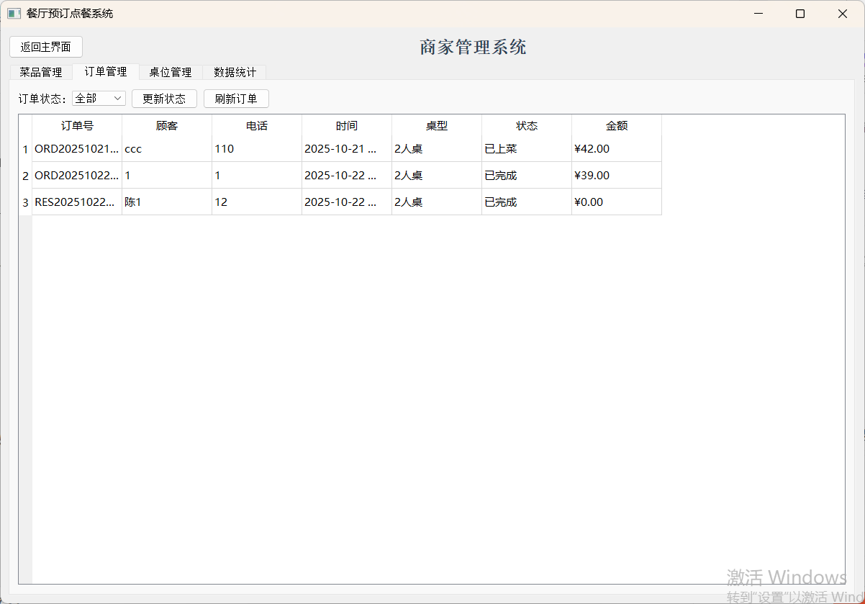Select row header 2 in the order table

[25, 176]
